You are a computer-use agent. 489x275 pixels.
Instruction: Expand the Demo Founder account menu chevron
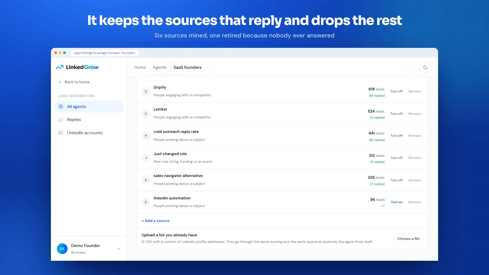[118, 249]
